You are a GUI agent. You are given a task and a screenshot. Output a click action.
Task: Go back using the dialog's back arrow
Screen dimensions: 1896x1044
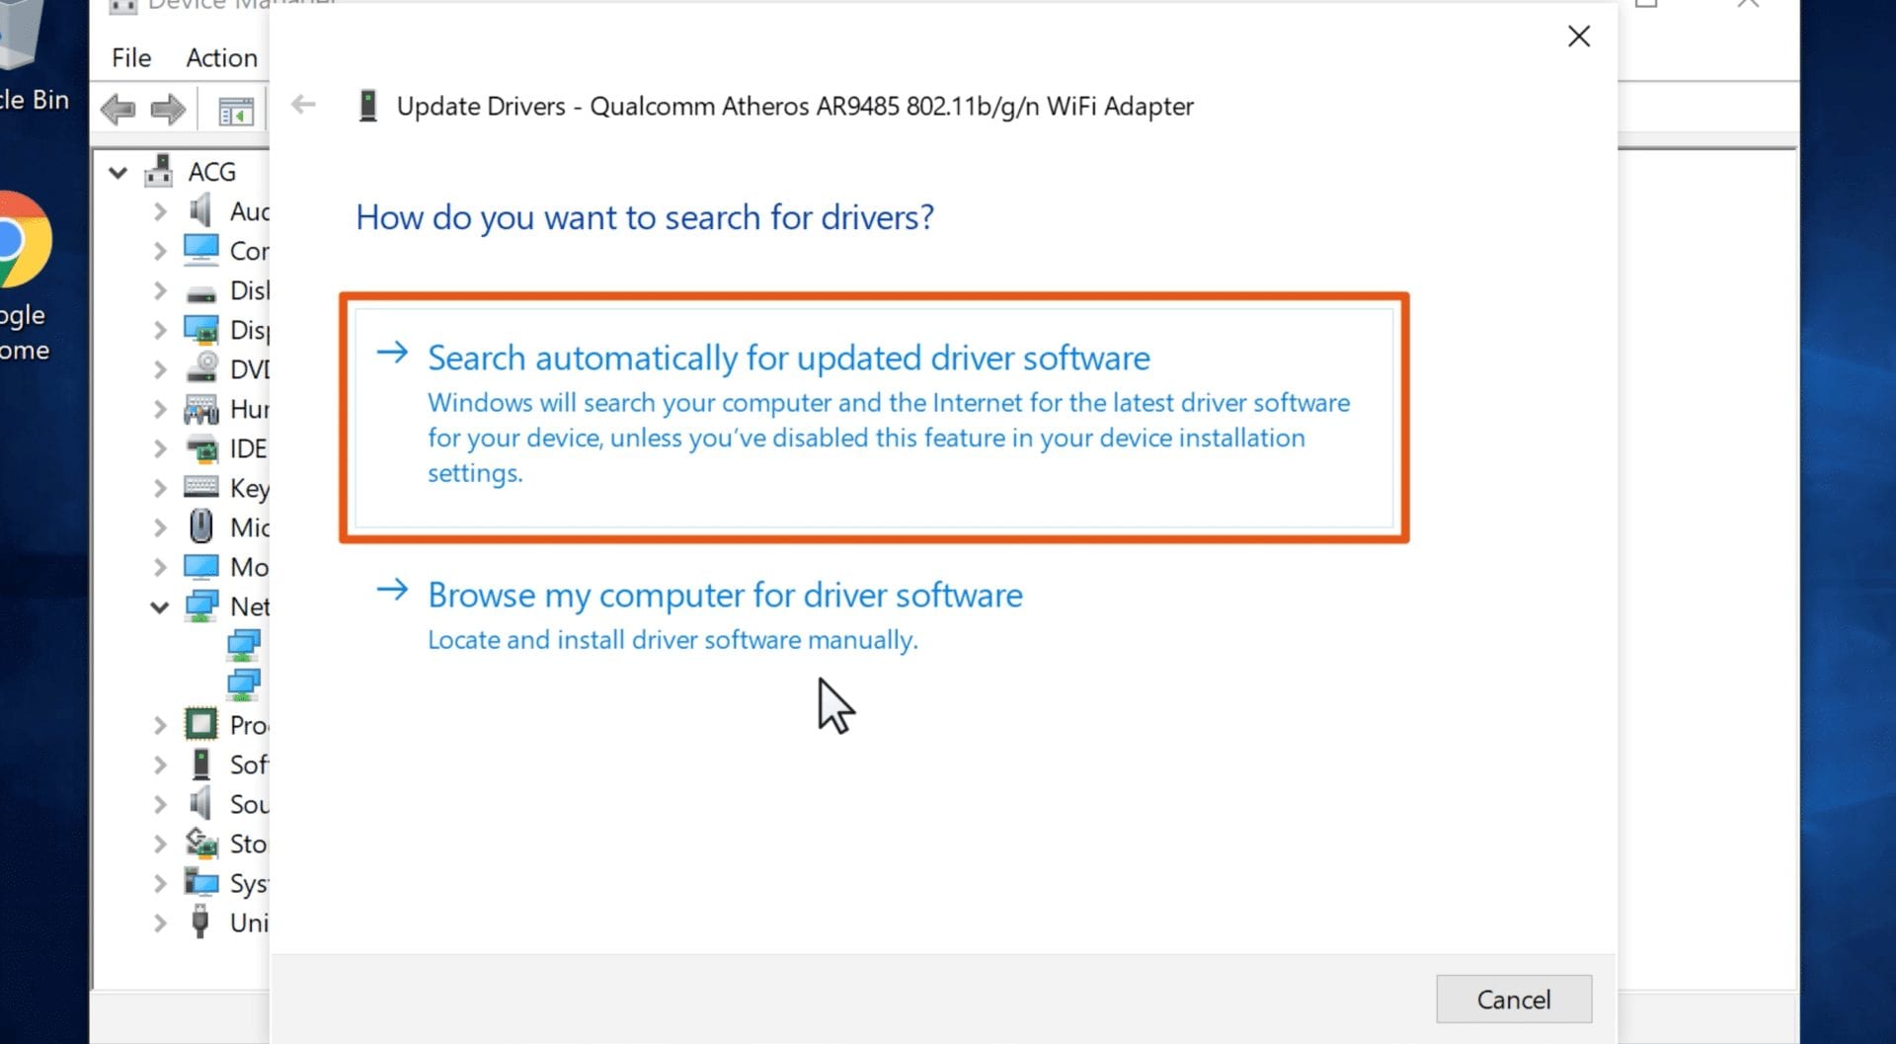click(x=303, y=104)
